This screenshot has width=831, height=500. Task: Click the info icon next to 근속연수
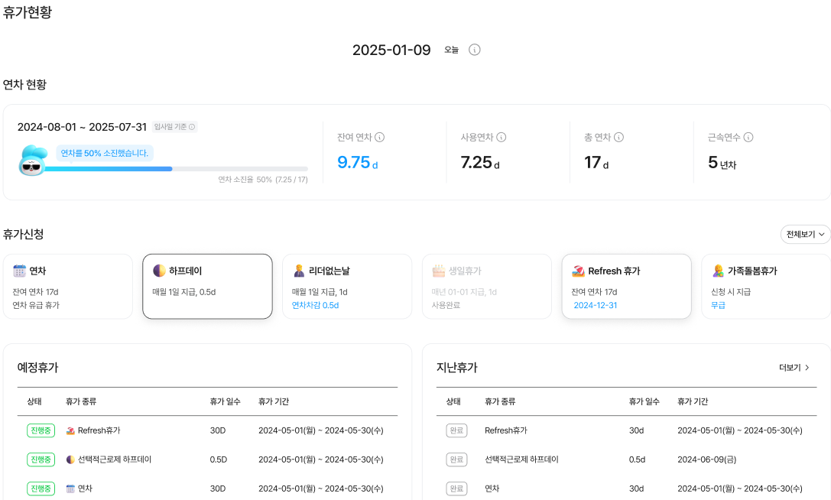748,138
